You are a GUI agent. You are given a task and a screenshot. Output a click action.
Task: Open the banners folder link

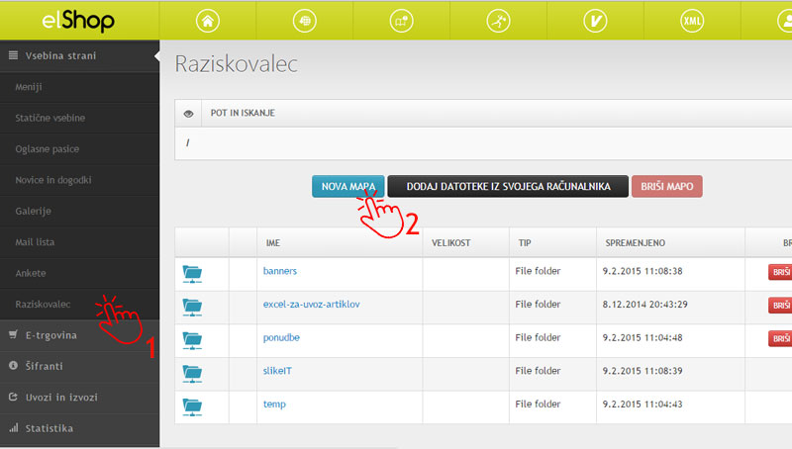[280, 271]
